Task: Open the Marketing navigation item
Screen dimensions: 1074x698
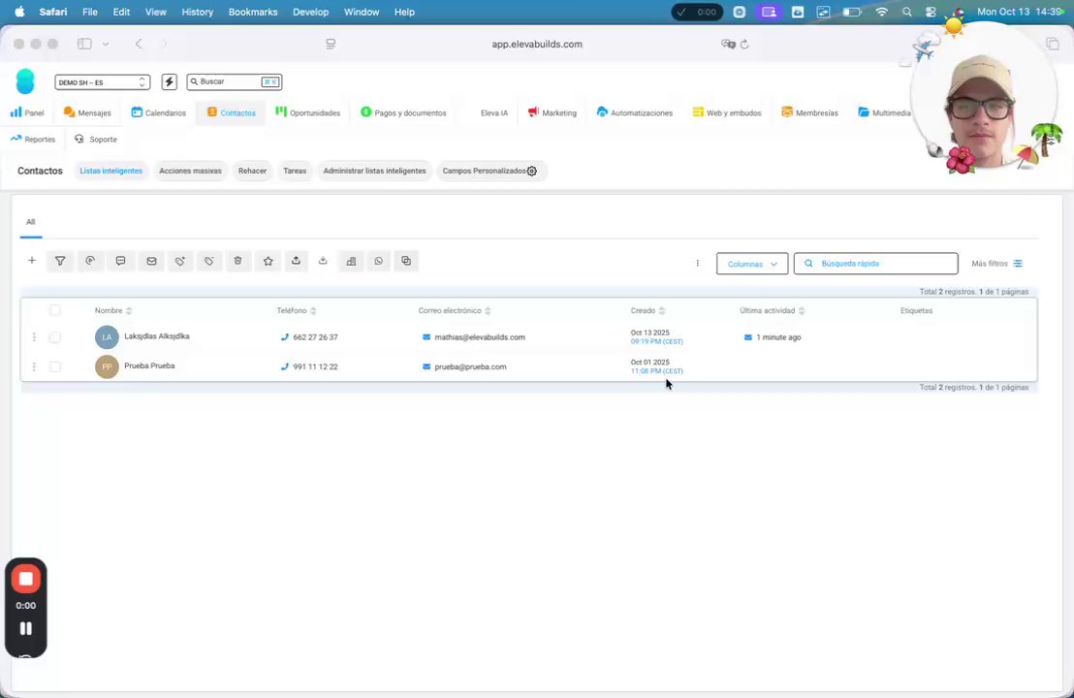Action: tap(553, 112)
